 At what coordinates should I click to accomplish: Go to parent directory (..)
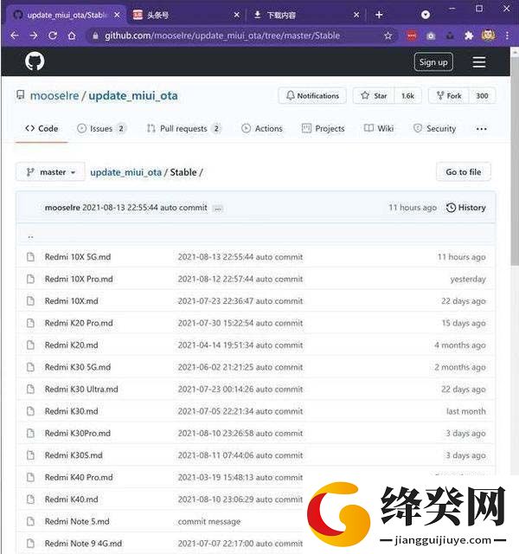coord(31,236)
